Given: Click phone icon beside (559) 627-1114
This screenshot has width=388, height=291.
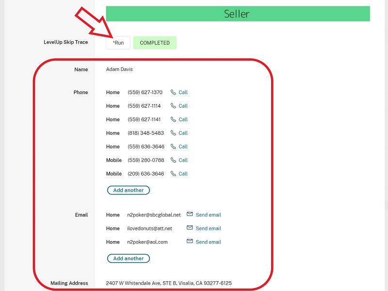Looking at the screenshot, I should [x=173, y=106].
